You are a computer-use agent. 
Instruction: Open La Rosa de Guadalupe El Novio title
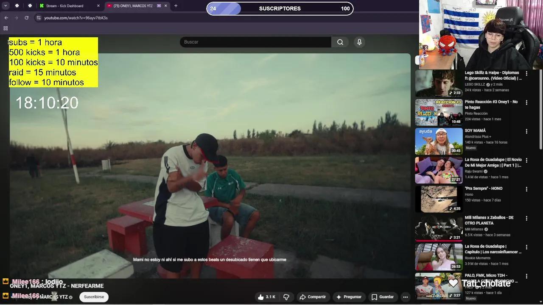pyautogui.click(x=493, y=163)
